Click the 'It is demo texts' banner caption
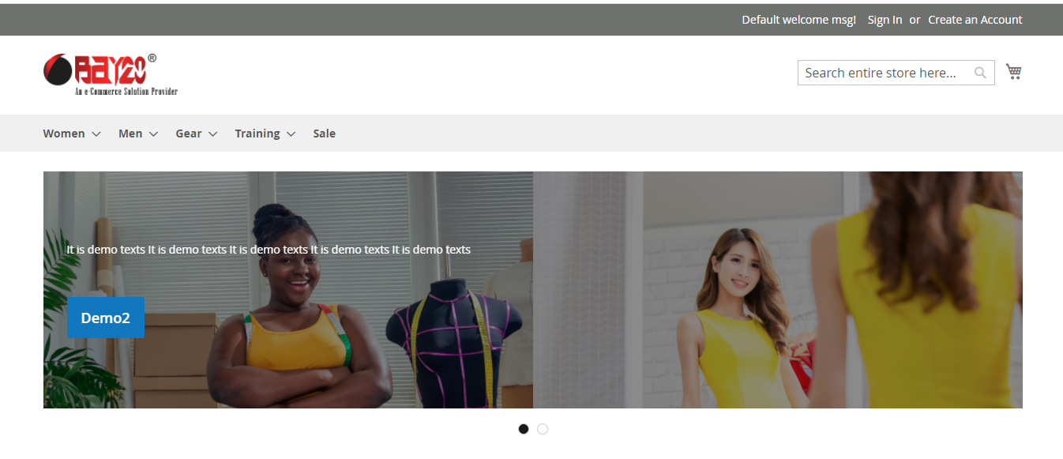 269,250
